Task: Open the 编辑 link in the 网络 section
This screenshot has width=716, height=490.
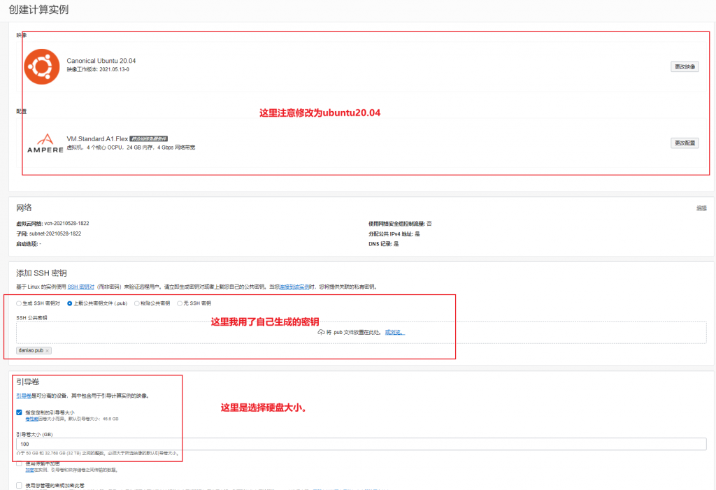Action: (701, 208)
